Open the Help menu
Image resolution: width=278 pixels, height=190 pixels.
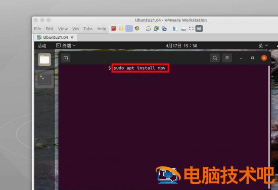point(102,29)
